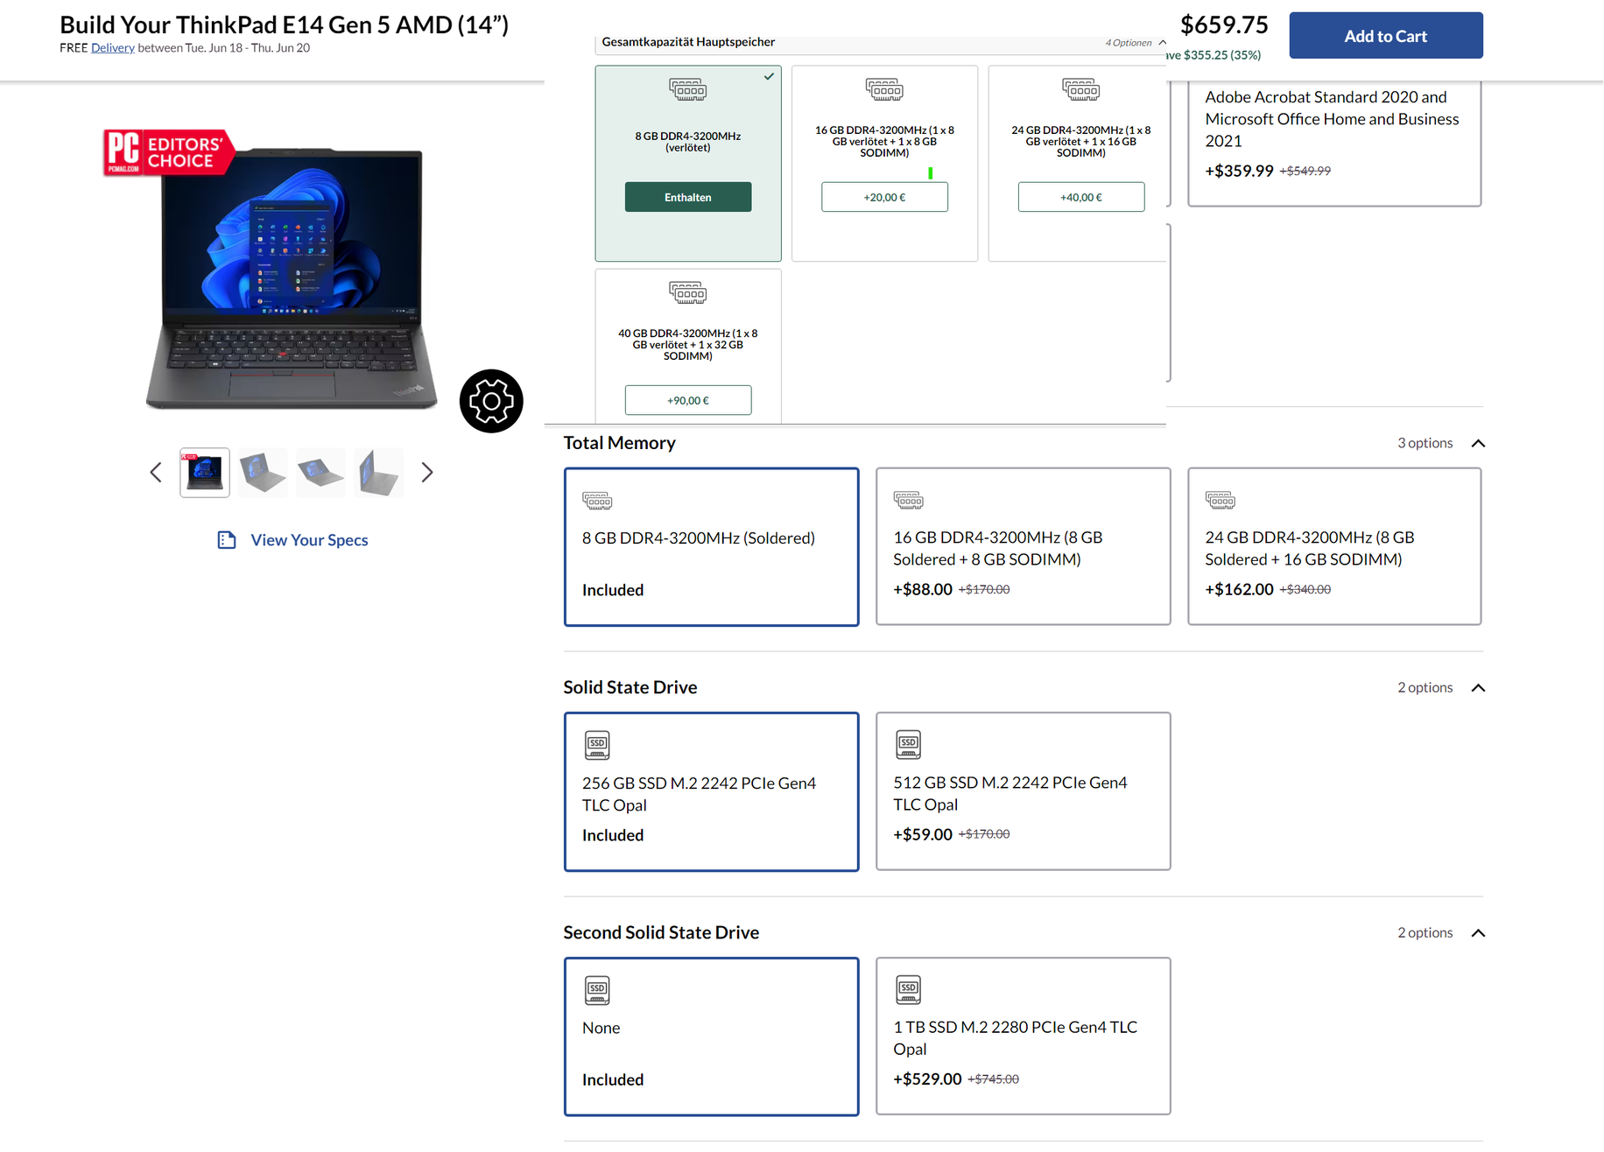Select the second laptop thumbnail
Viewport: 1604px width, 1152px height.
(x=263, y=473)
